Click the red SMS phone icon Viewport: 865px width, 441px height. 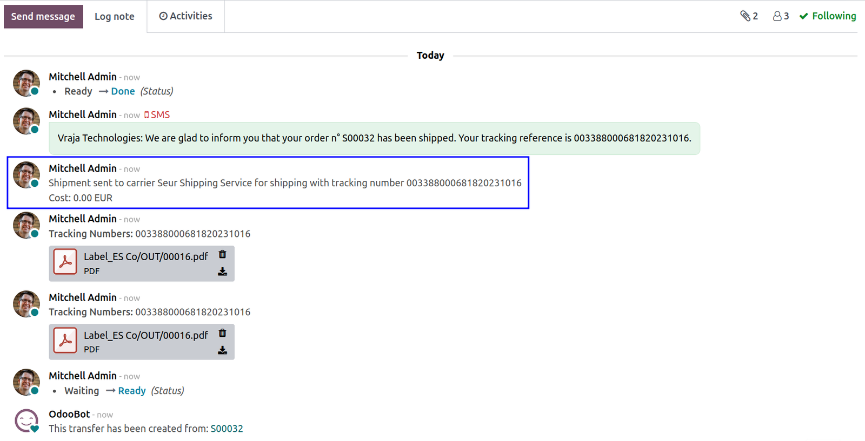pyautogui.click(x=147, y=115)
